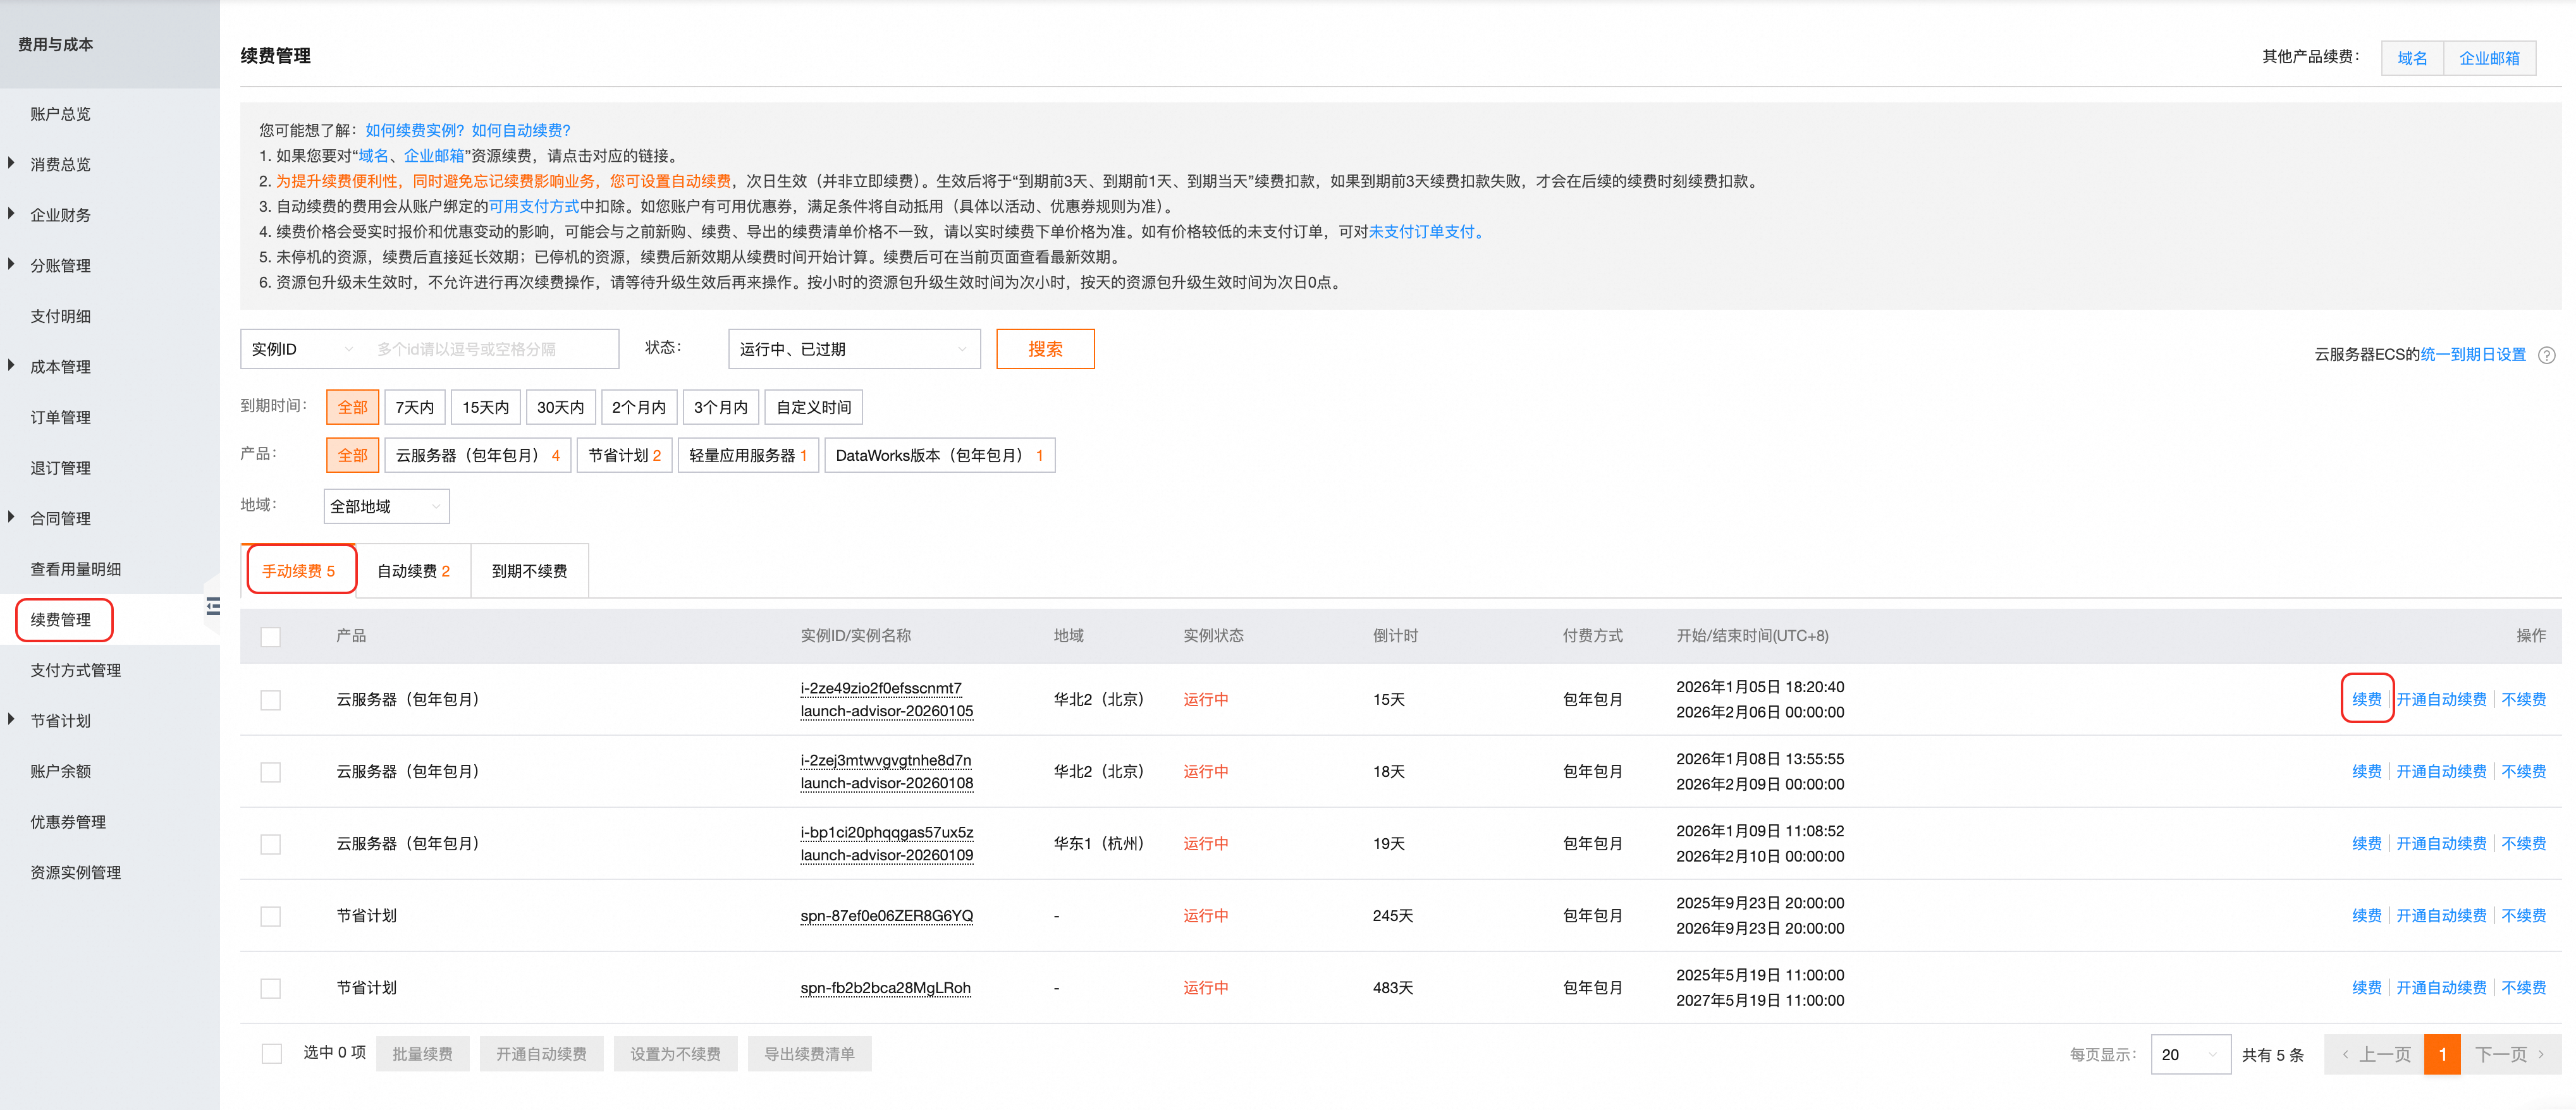Expand 消费总览 sidebar arrow
Screen dimensions: 2576x1110
11,163
